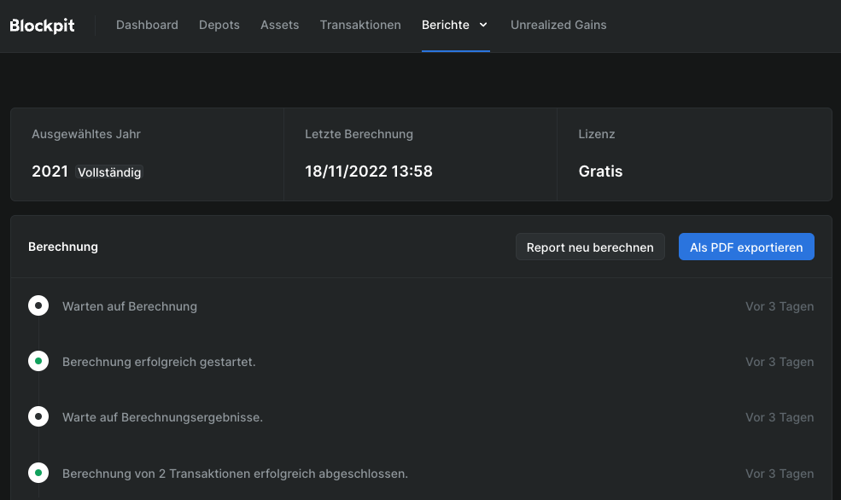Screen dimensions: 841x500
Task: Click the text Warte auf Berechnungsergebnisse.
Action: (162, 417)
